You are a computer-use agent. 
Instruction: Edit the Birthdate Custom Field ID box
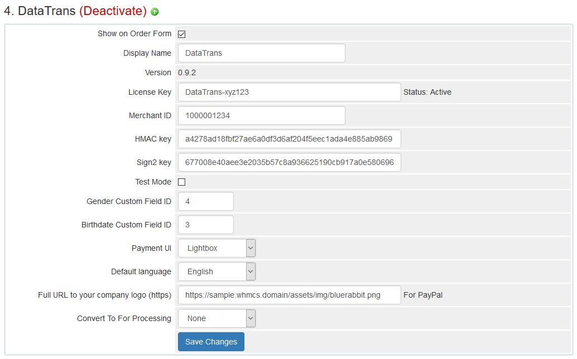tap(205, 225)
